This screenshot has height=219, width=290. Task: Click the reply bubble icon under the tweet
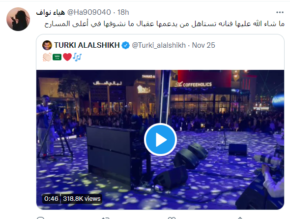[40, 218]
